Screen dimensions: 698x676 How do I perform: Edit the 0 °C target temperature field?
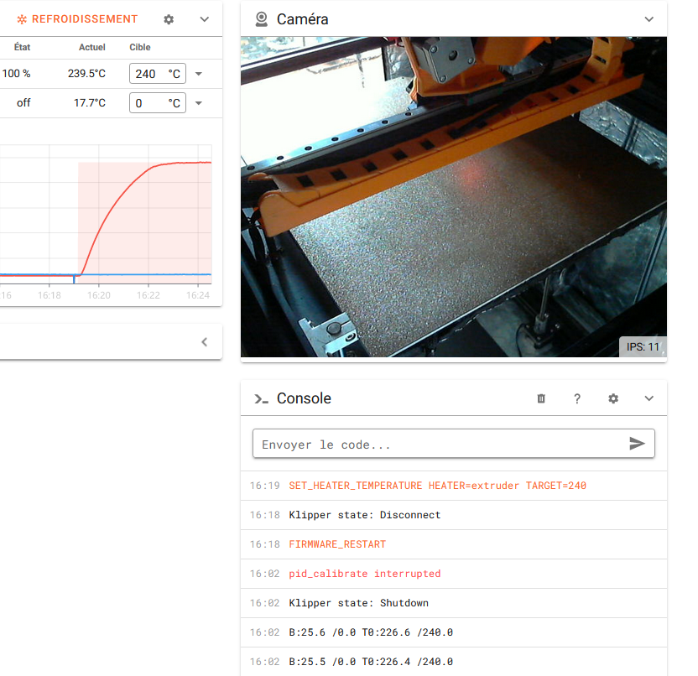pos(158,103)
